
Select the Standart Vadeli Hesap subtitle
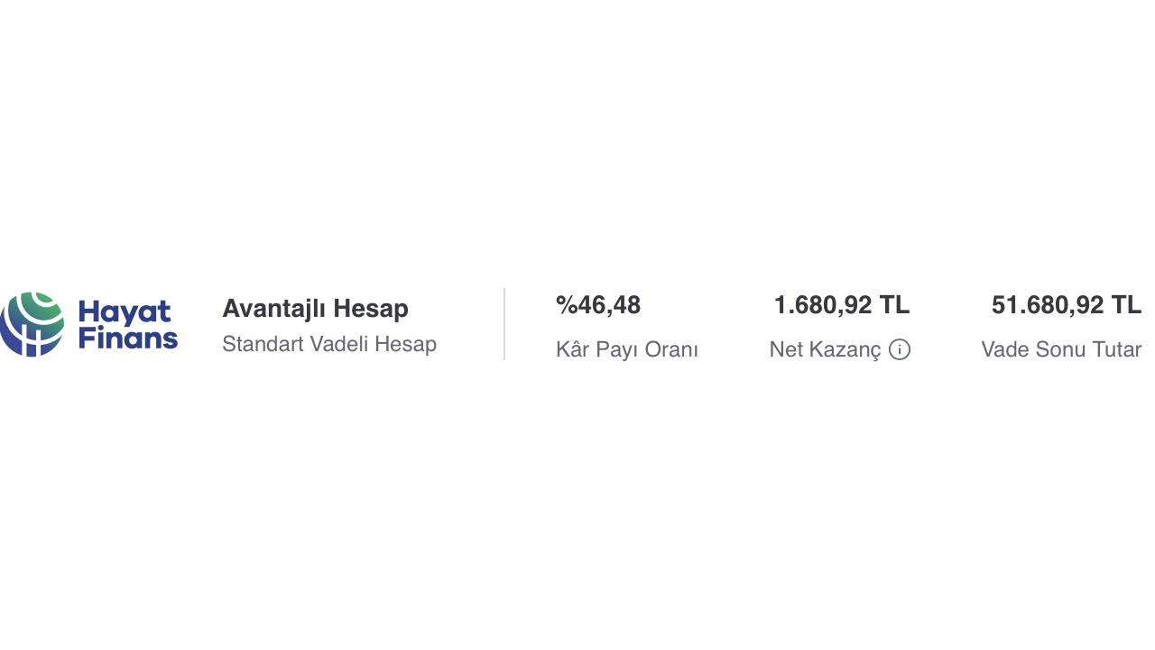pyautogui.click(x=329, y=344)
